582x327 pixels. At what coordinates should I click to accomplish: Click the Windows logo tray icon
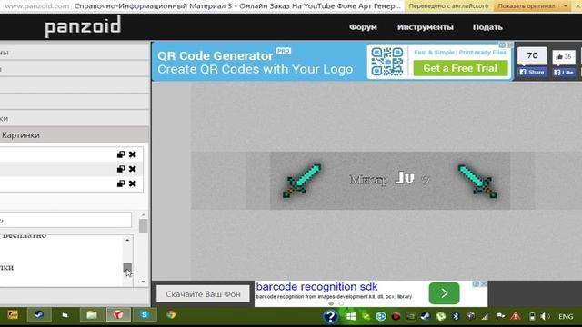pyautogui.click(x=351, y=316)
